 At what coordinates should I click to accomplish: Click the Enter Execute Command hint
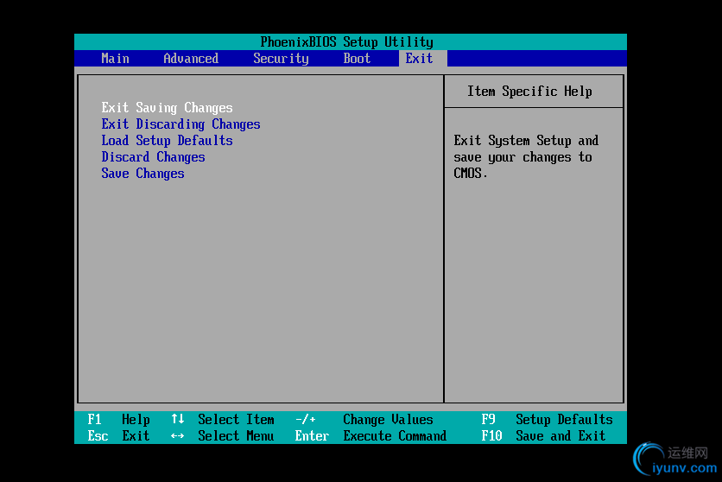pos(370,435)
